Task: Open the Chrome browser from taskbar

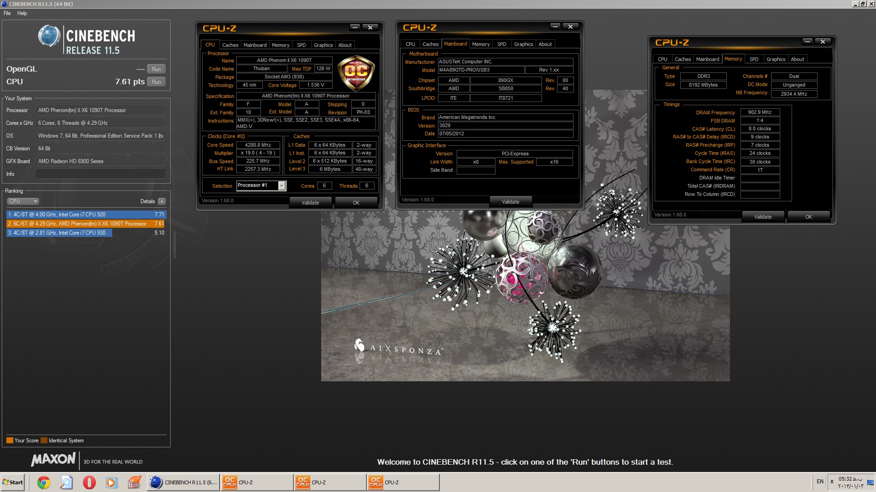Action: pyautogui.click(x=44, y=482)
